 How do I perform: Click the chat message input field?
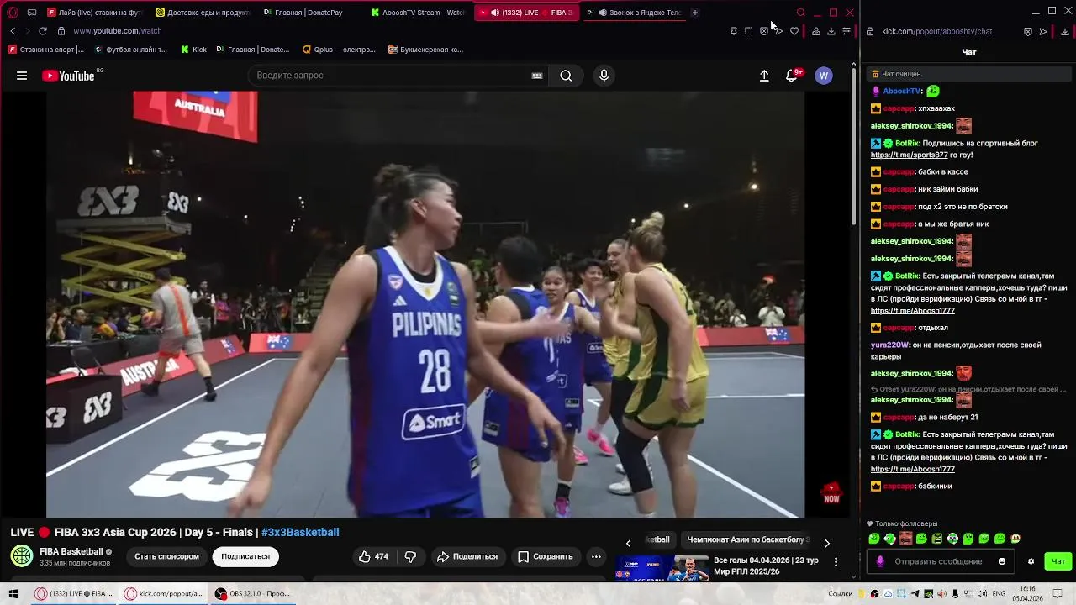[x=941, y=561]
